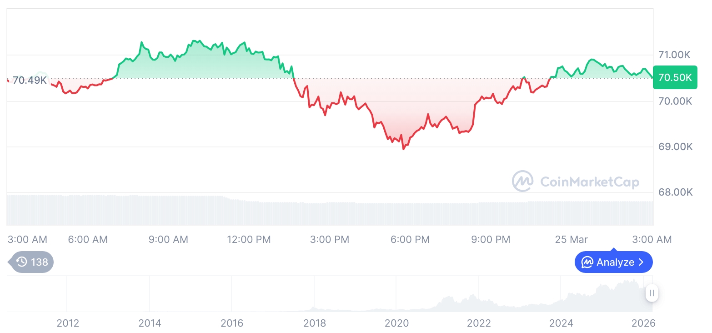Click the CoinMarketCap watermark text

pos(589,182)
